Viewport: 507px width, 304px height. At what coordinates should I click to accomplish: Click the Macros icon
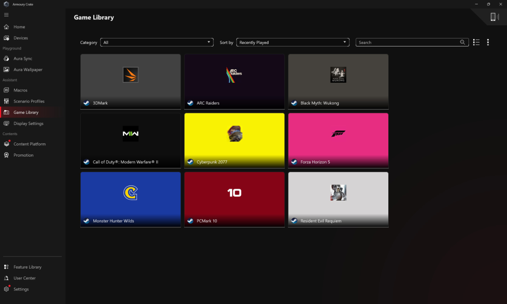point(6,90)
